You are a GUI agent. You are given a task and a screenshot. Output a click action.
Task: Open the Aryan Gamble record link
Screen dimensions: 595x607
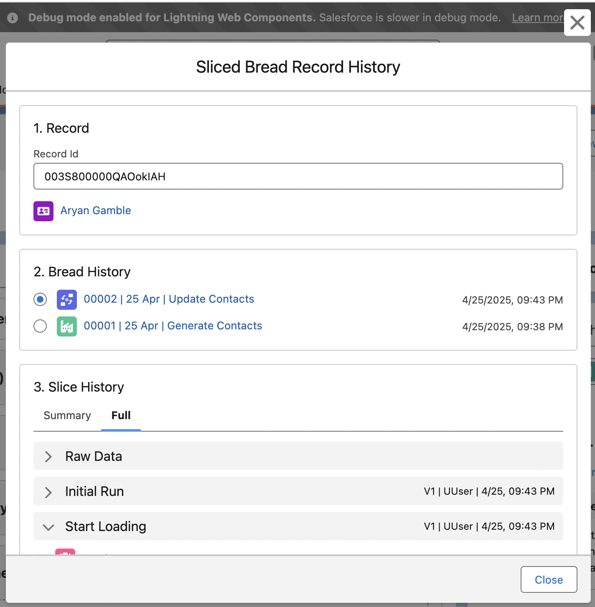coord(95,210)
